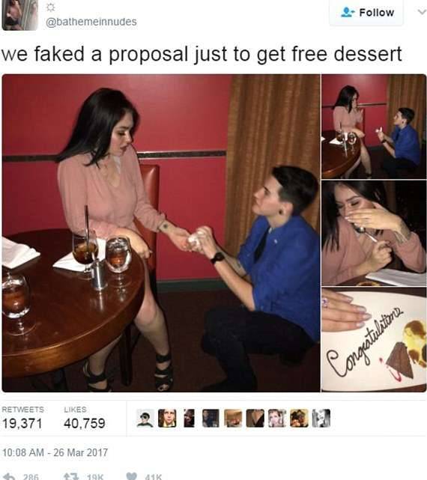Open the tweet timestamp 10:08 AM link
427x480 pixels.
tap(55, 452)
